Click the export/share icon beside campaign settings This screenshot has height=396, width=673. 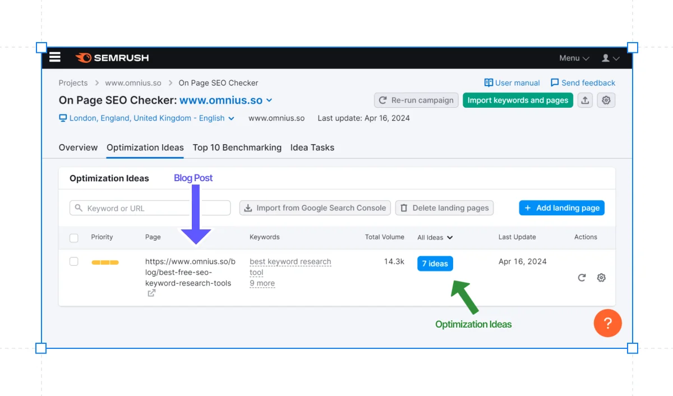pyautogui.click(x=585, y=100)
